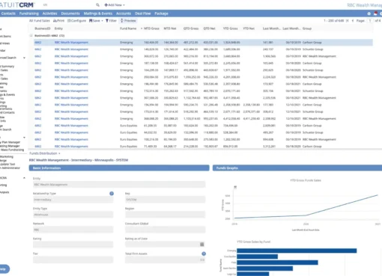
Task: Click the Help button at bottom left
Action: point(4,269)
